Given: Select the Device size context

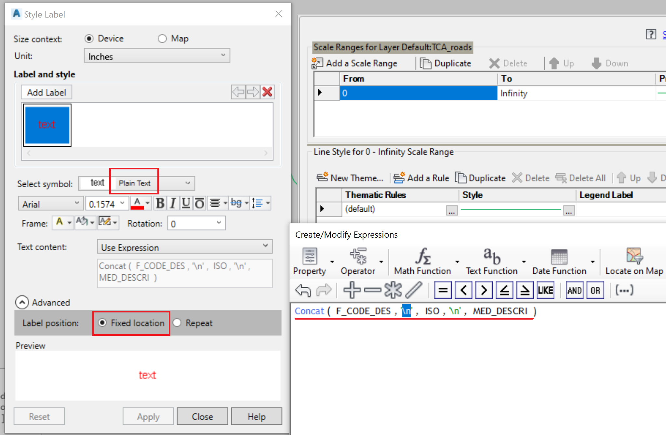Looking at the screenshot, I should (x=89, y=38).
